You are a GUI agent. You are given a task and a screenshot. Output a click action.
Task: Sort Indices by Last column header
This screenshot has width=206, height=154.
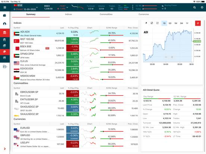(62, 28)
